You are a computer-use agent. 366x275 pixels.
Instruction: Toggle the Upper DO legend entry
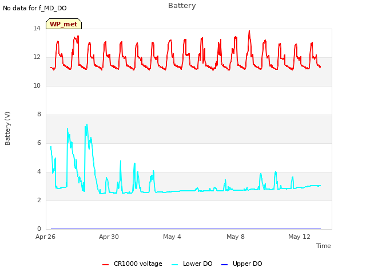pos(241,264)
